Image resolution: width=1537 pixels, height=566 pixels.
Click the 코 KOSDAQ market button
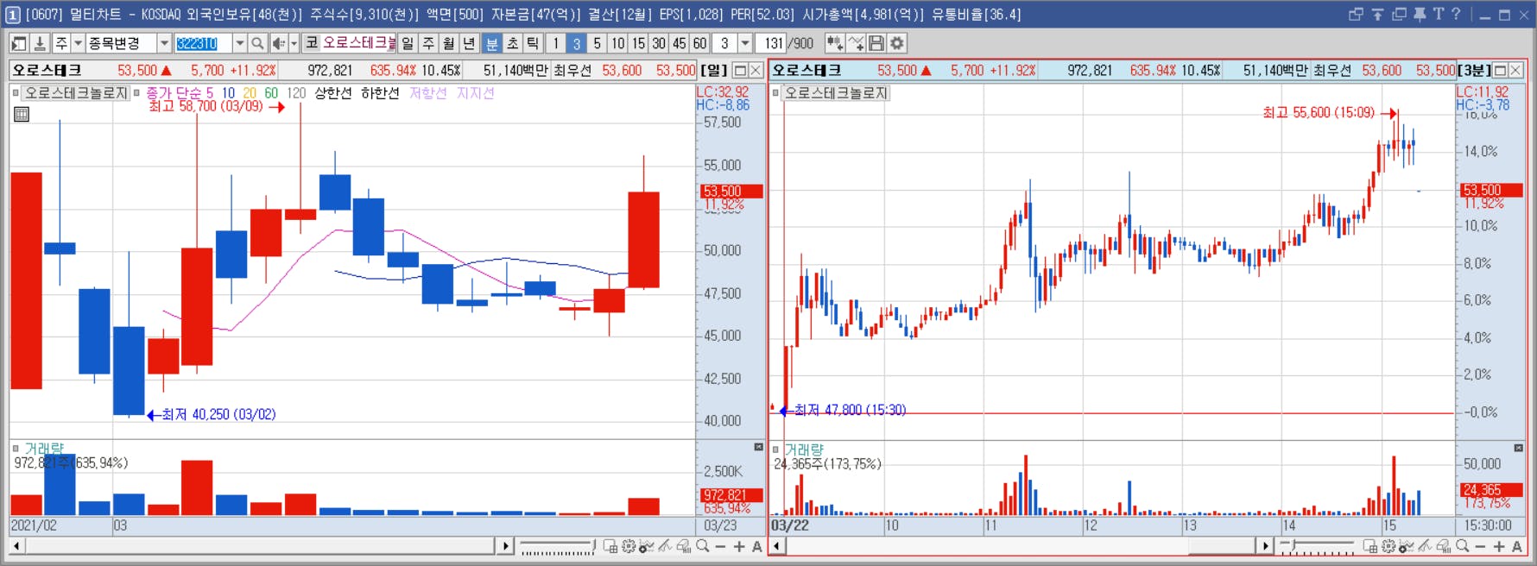[x=312, y=43]
